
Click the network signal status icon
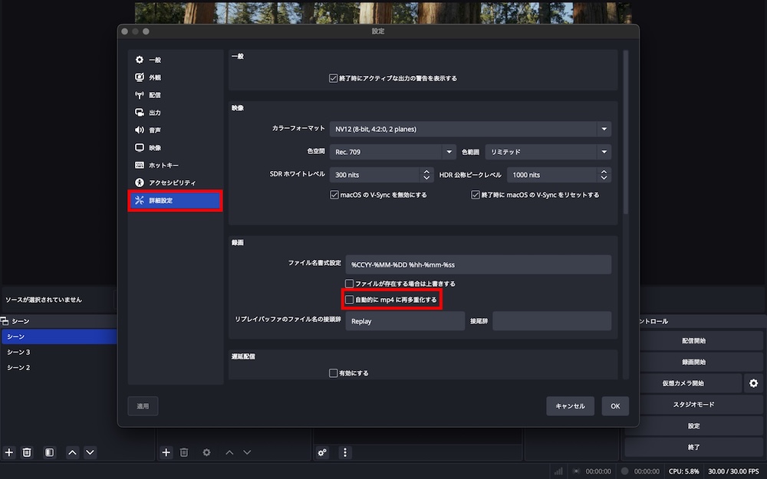558,471
